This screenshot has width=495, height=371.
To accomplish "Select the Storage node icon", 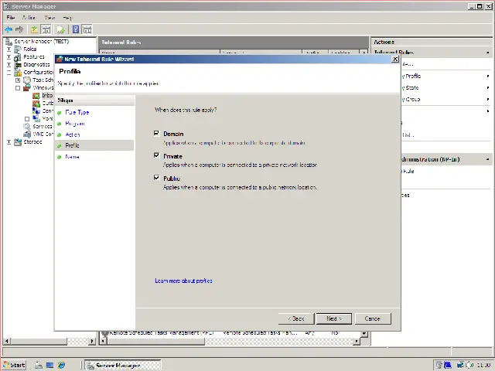I will (x=18, y=141).
